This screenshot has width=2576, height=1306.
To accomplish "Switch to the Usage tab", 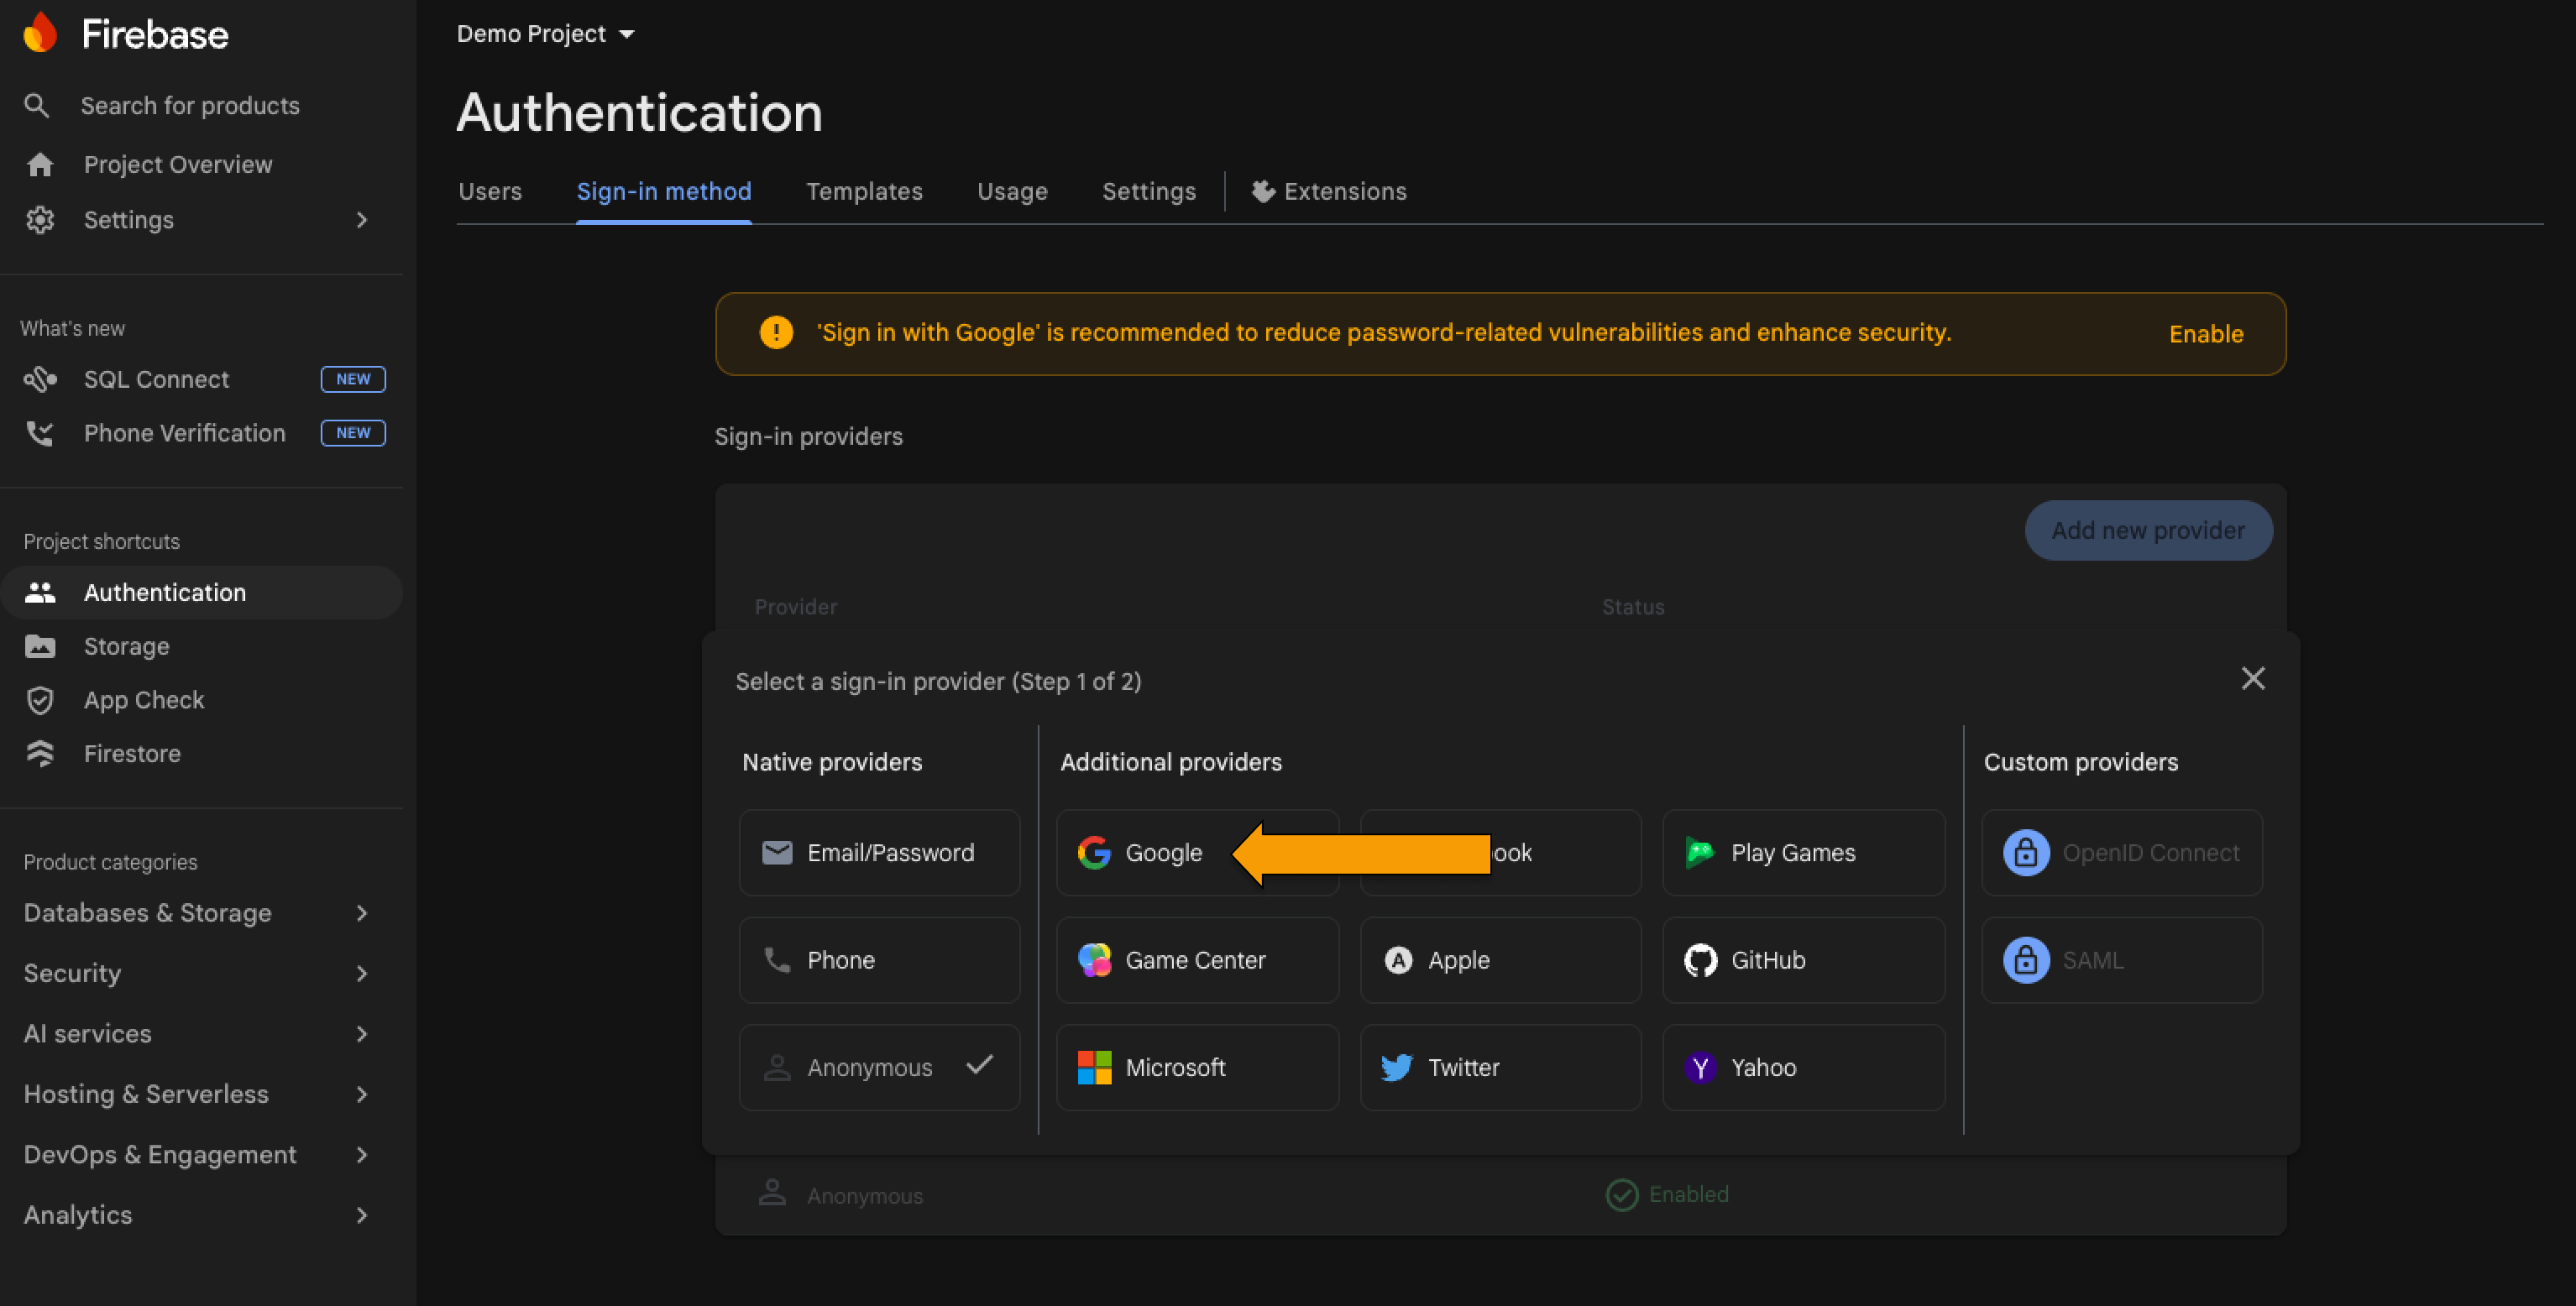I will click(1012, 191).
